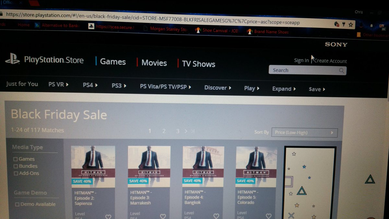Go to results page 2
The height and width of the screenshot is (219, 389).
164,131
